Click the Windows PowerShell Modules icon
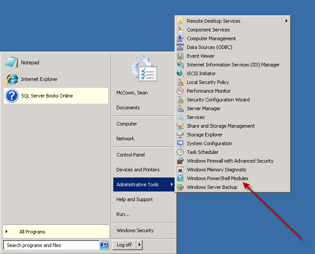The width and height of the screenshot is (315, 254). coord(180,178)
